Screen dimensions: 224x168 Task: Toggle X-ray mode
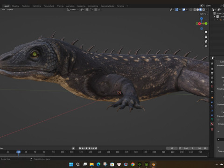coord(191,10)
